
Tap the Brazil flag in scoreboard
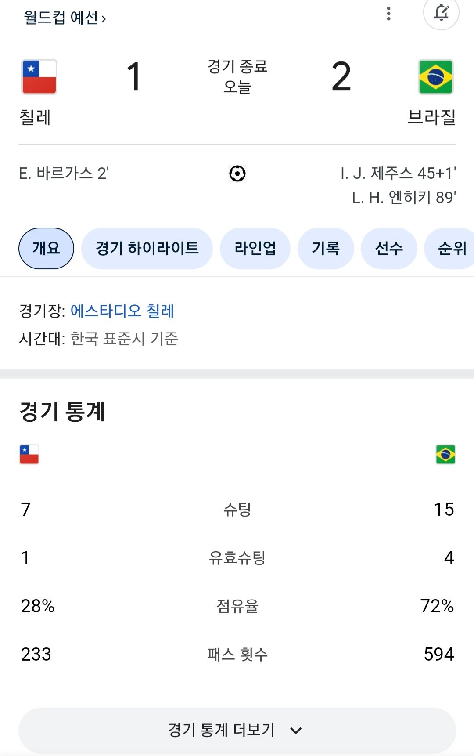pos(435,77)
